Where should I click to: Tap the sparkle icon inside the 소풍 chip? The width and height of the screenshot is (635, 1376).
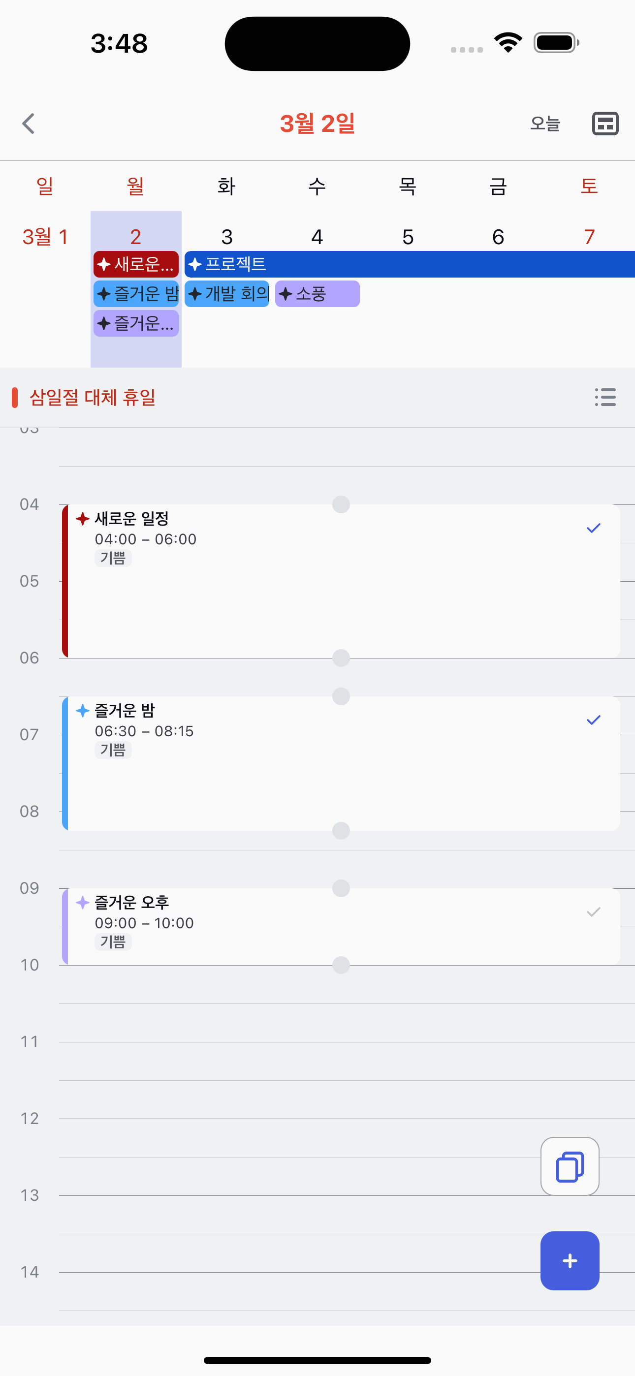(x=286, y=293)
